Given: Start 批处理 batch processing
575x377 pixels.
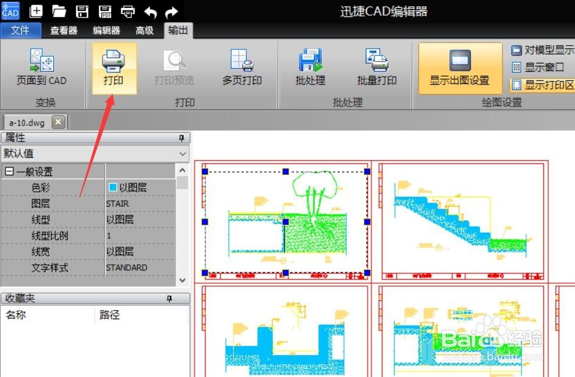Looking at the screenshot, I should coord(310,68).
